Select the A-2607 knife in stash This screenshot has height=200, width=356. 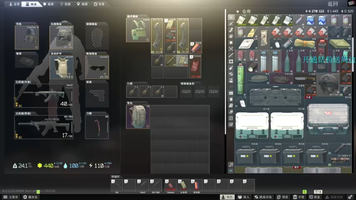click(305, 79)
